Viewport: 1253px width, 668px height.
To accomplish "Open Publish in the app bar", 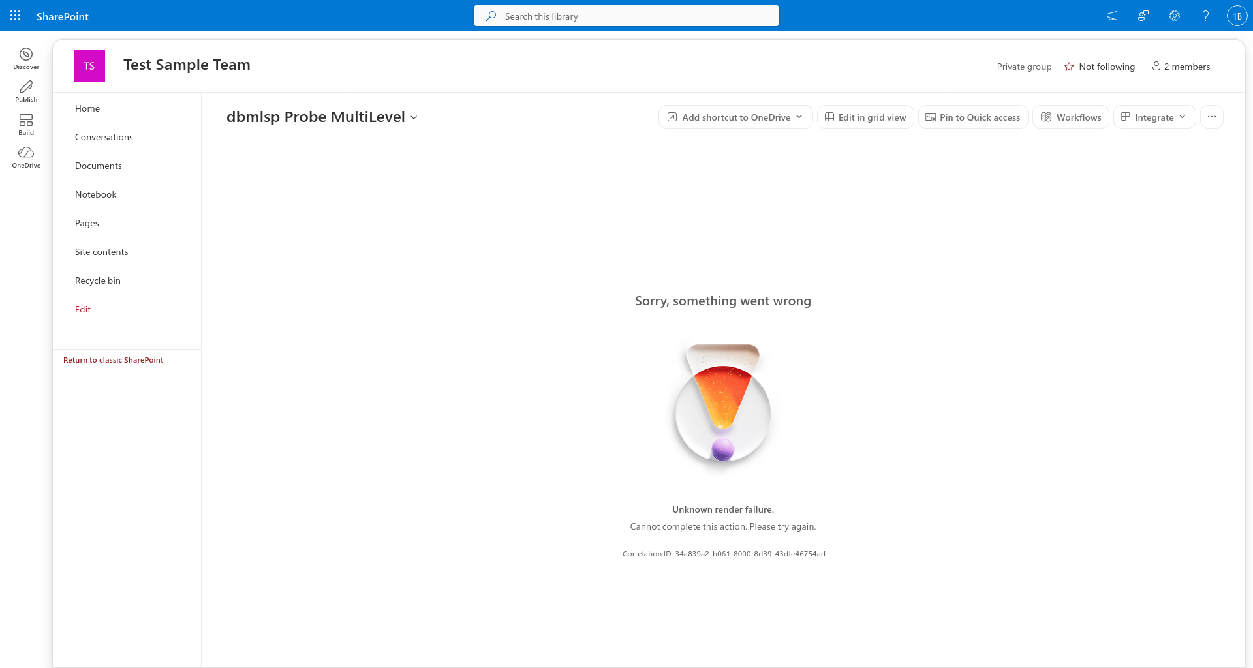I will coord(26,91).
